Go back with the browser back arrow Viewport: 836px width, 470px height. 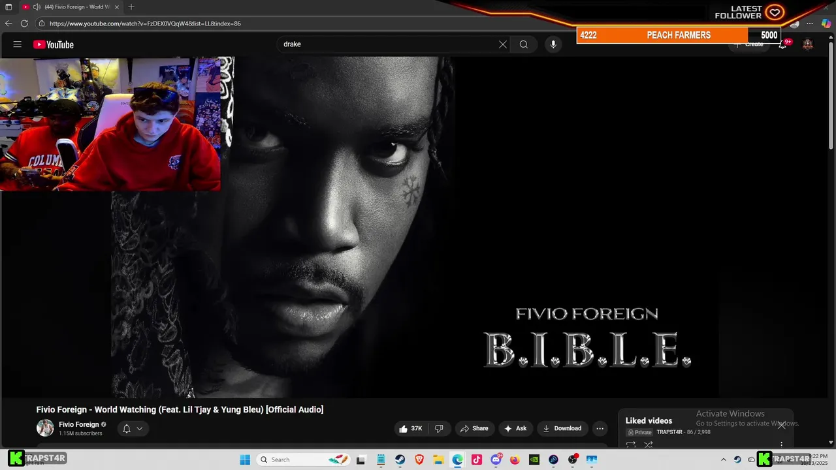pyautogui.click(x=8, y=23)
